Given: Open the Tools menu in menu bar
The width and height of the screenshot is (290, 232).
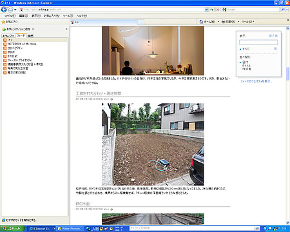Looking at the screenshot, I should [68, 16].
